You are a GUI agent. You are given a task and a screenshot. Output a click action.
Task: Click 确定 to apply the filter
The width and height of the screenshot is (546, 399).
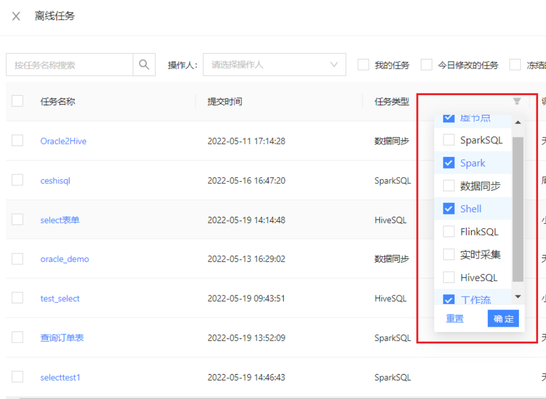(503, 318)
